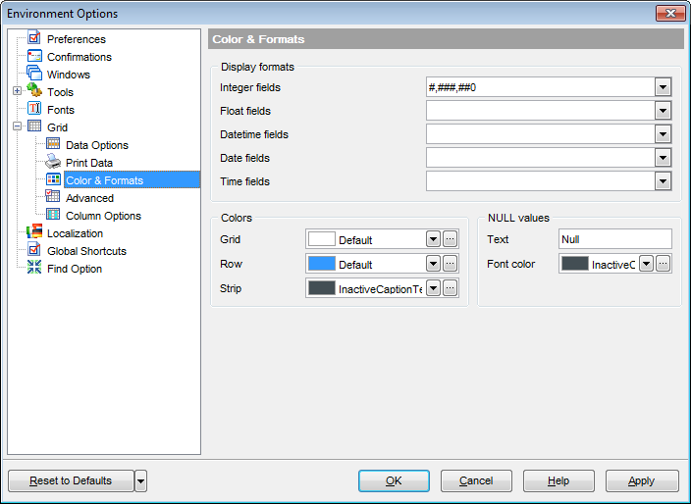Viewport: 691px width, 504px height.
Task: Open Reset to Defaults dropdown arrow
Action: pyautogui.click(x=140, y=480)
